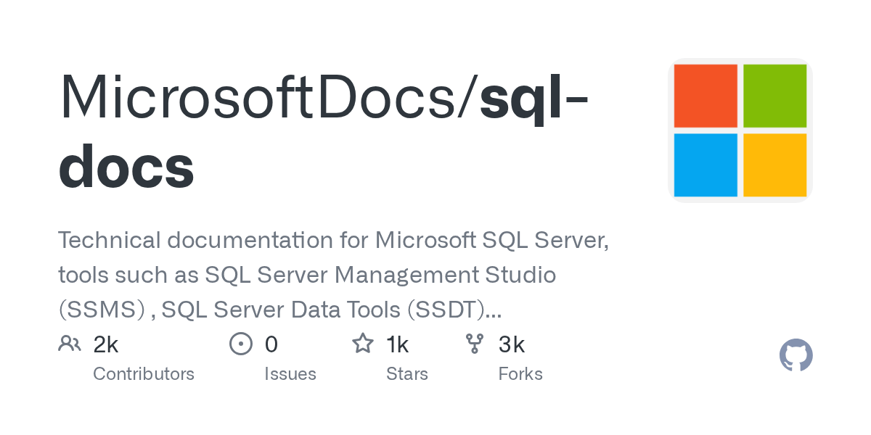Viewport: 871px width, 435px height.
Task: Click the Forks label
Action: point(520,373)
